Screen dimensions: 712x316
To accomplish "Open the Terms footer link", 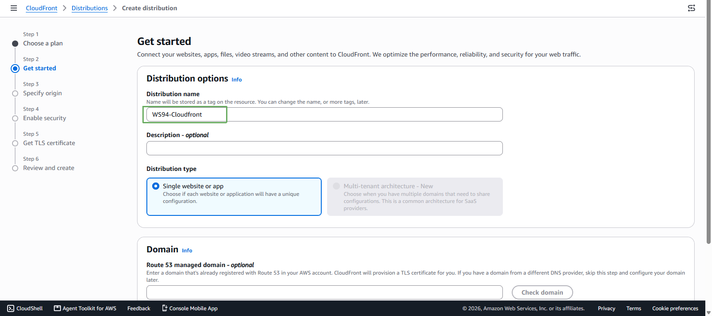I will click(634, 308).
